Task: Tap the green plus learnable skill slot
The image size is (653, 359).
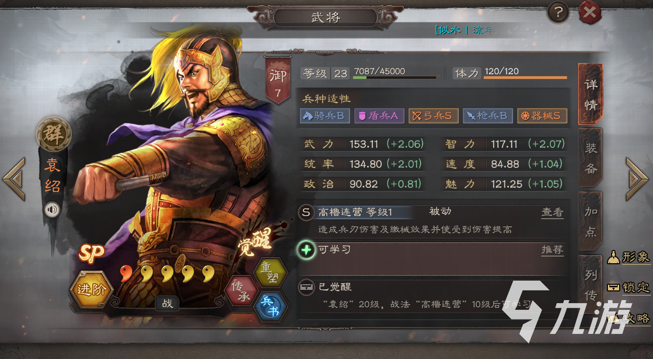Action: (307, 250)
